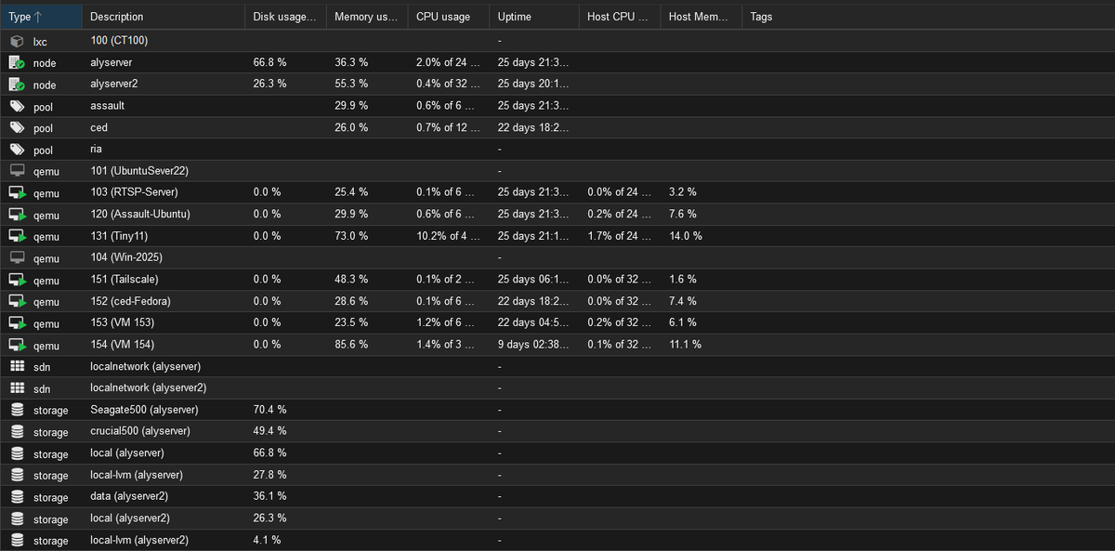
Task: Click the pool tag icon for ria
Action: coord(16,150)
